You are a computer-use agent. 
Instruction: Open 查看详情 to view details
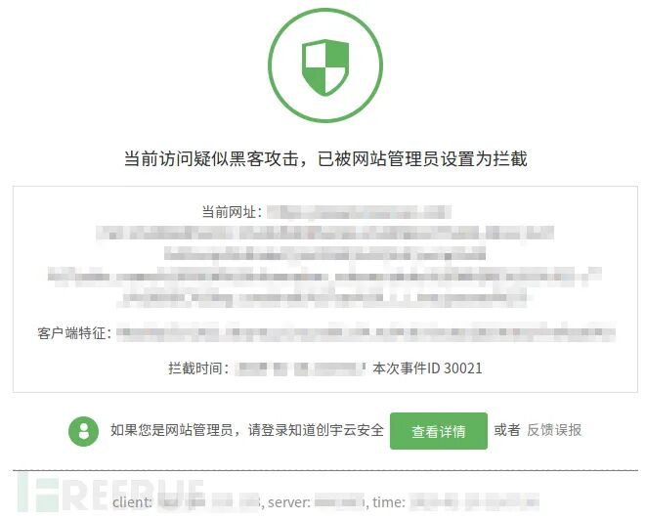[439, 431]
